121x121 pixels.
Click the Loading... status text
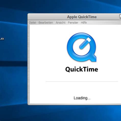click(x=82, y=98)
